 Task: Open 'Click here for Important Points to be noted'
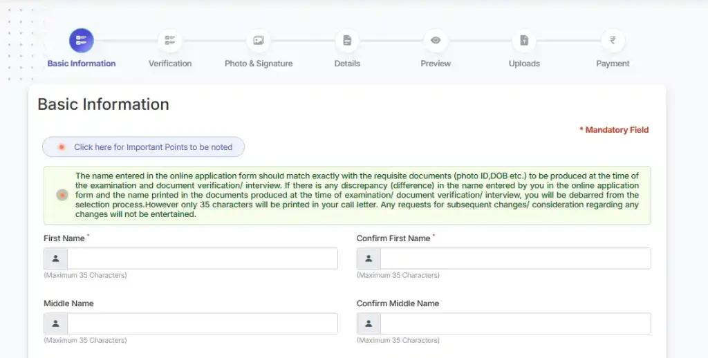144,147
